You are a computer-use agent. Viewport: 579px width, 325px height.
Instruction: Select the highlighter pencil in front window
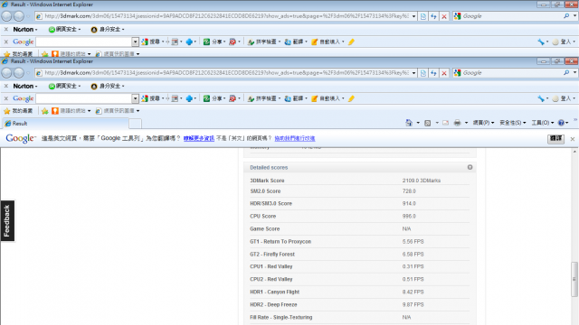(x=351, y=98)
